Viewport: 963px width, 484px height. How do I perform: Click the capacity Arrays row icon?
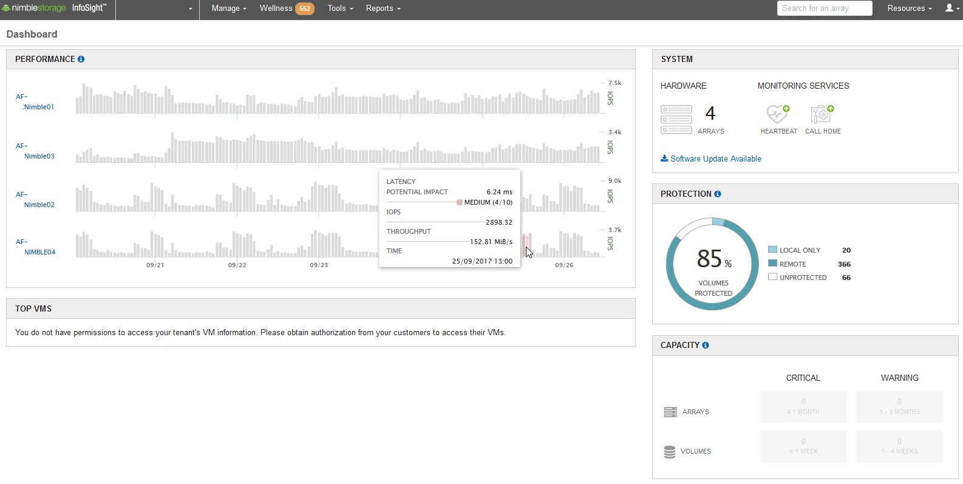point(670,412)
